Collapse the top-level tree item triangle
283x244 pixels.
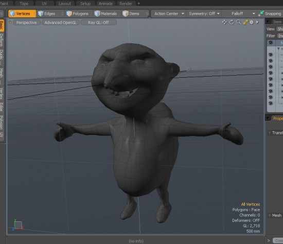[x=278, y=49]
